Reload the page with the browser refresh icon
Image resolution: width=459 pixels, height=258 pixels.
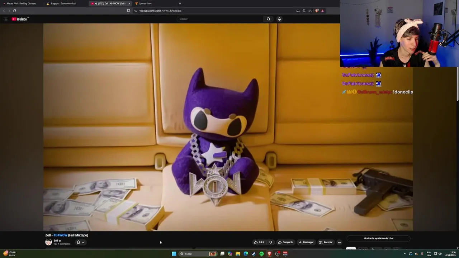(15, 11)
